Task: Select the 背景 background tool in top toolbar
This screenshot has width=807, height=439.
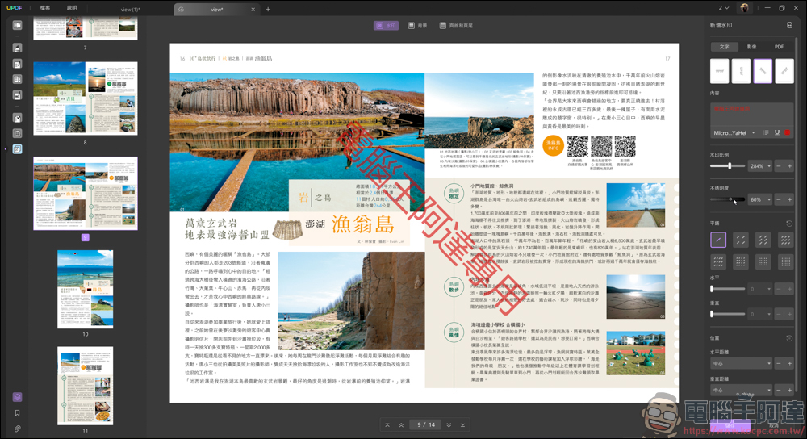Action: click(x=417, y=25)
